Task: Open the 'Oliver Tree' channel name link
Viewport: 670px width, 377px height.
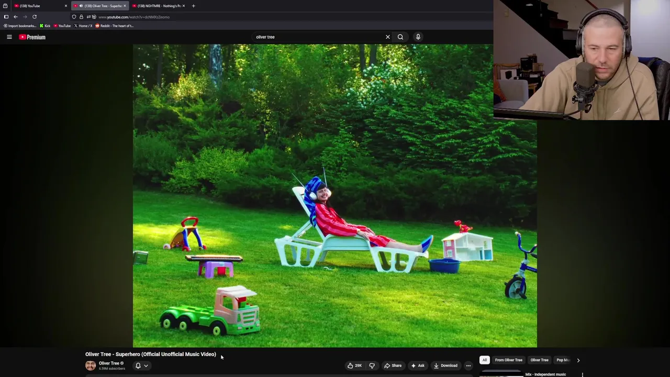Action: tap(109, 363)
